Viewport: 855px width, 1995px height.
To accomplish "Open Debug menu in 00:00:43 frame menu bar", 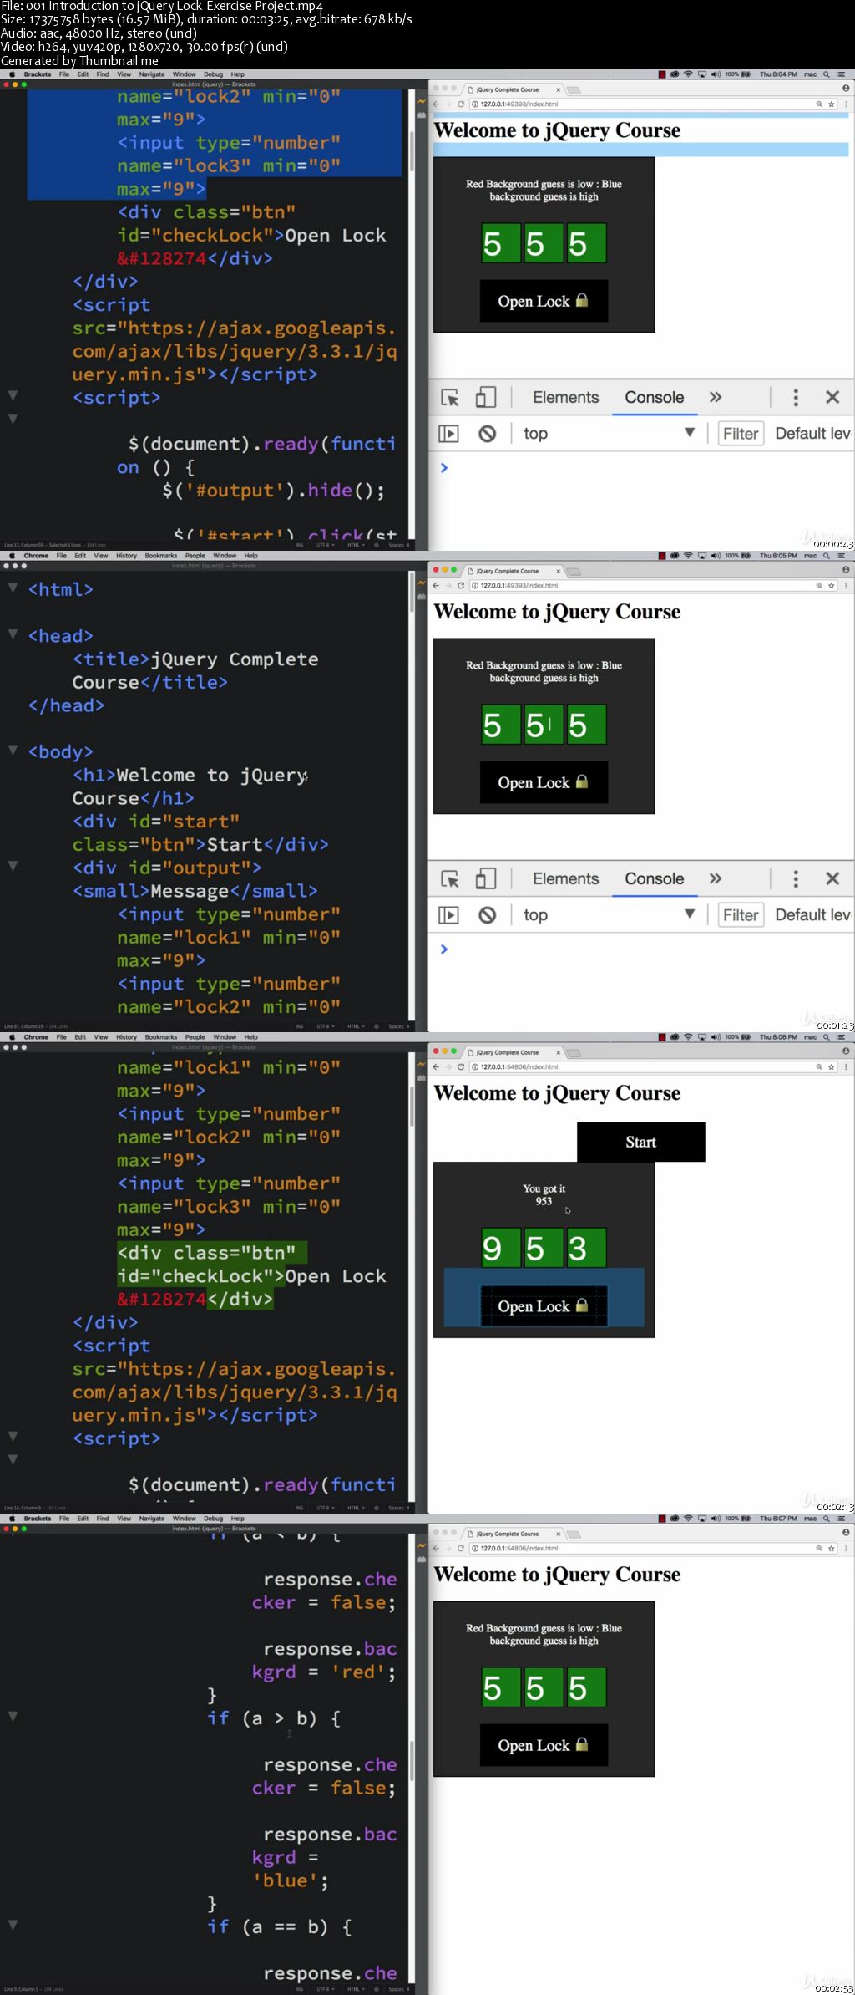I will tap(213, 74).
